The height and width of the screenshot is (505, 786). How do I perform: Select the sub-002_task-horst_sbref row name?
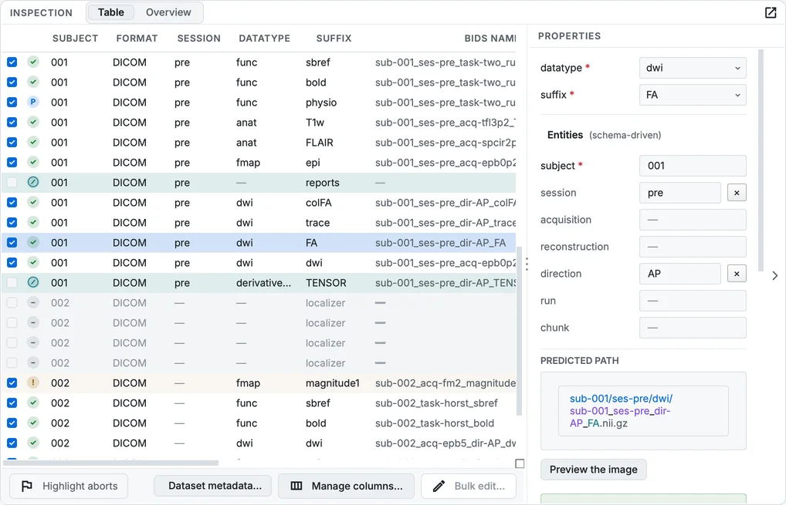click(436, 403)
